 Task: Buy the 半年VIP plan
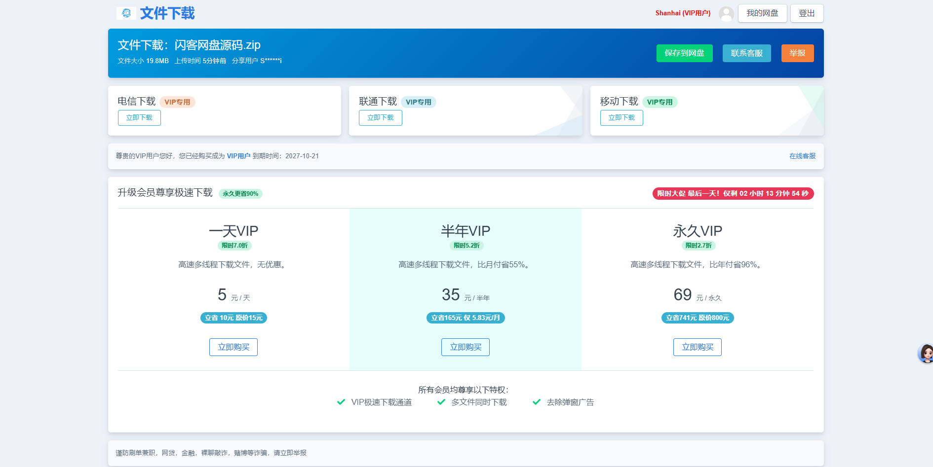coord(465,347)
